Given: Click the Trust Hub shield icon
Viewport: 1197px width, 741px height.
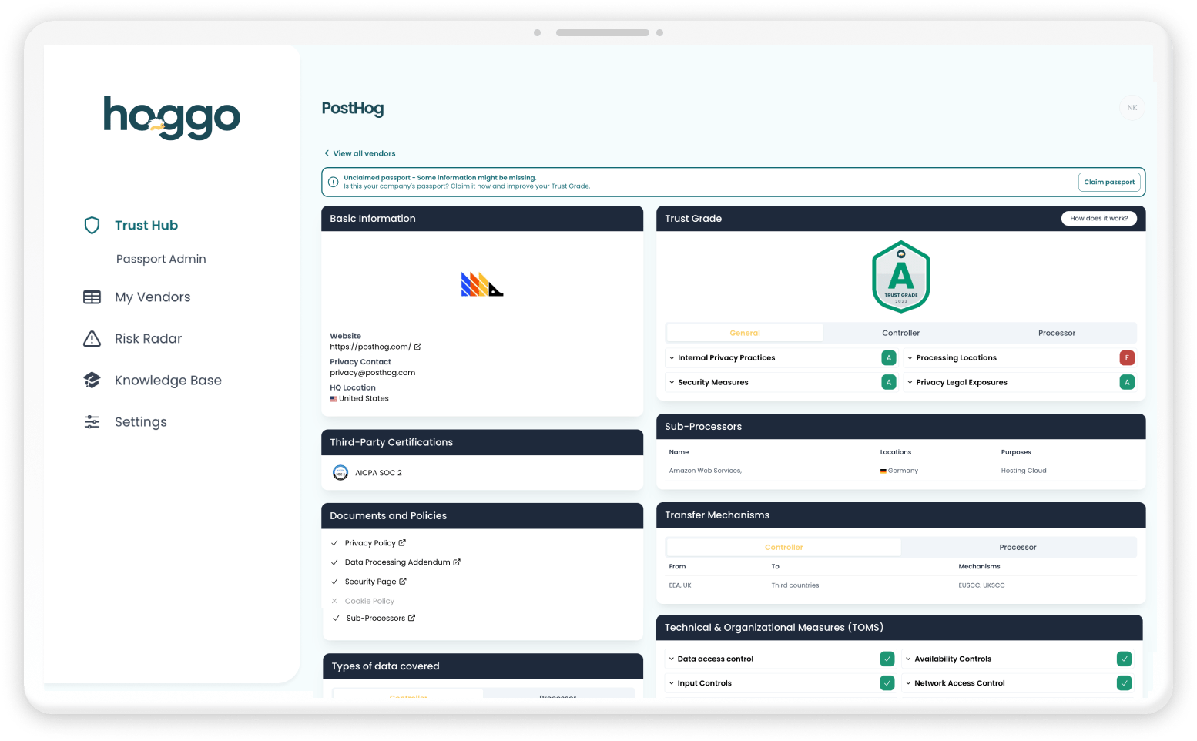Looking at the screenshot, I should click(92, 225).
